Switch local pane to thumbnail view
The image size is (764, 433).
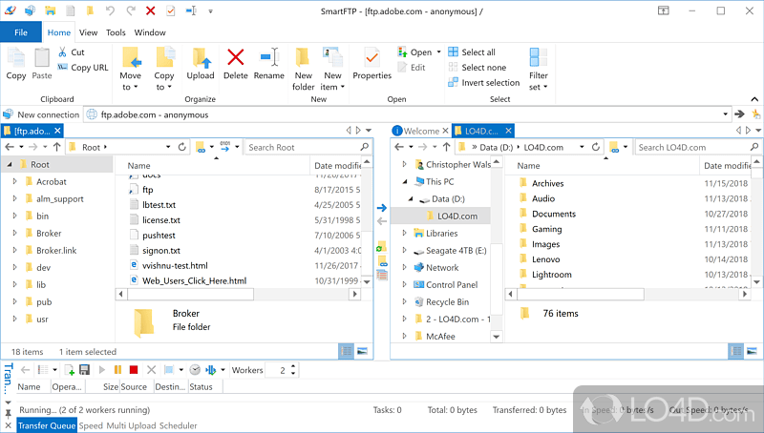[752, 351]
